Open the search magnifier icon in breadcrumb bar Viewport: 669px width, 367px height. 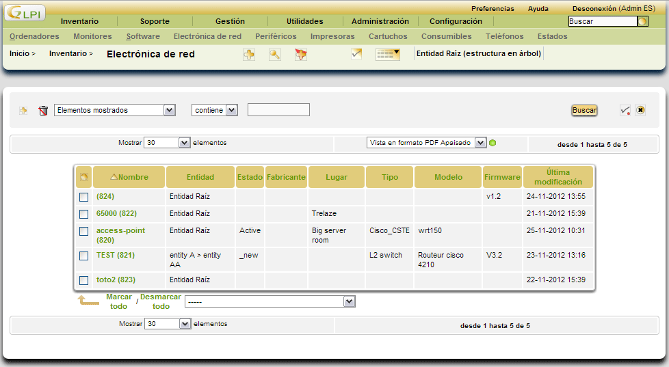[x=275, y=54]
